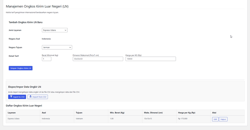Click the Harga per Kg (Rp) column header

click(186, 113)
